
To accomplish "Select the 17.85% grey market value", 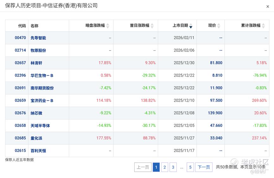I will coord(105,63).
